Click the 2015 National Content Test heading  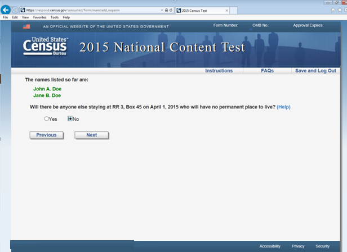coord(162,47)
